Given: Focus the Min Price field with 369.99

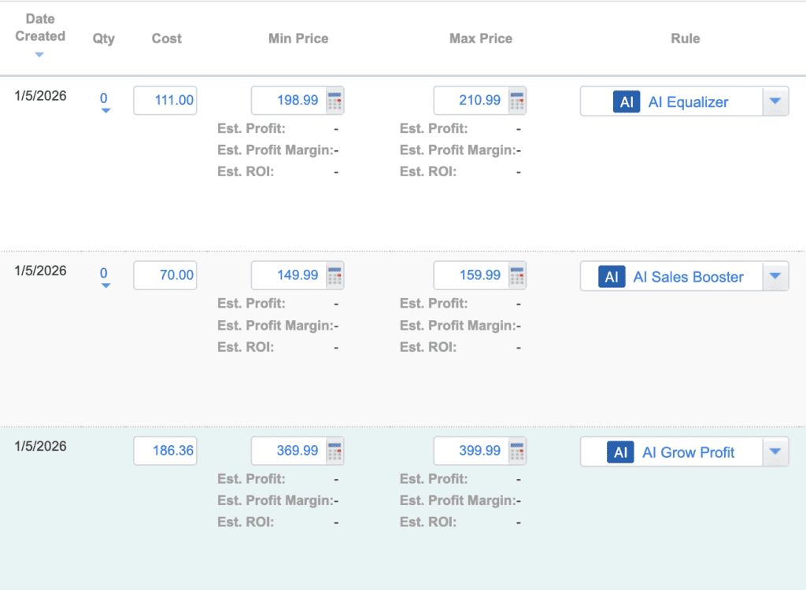Looking at the screenshot, I should [288, 452].
